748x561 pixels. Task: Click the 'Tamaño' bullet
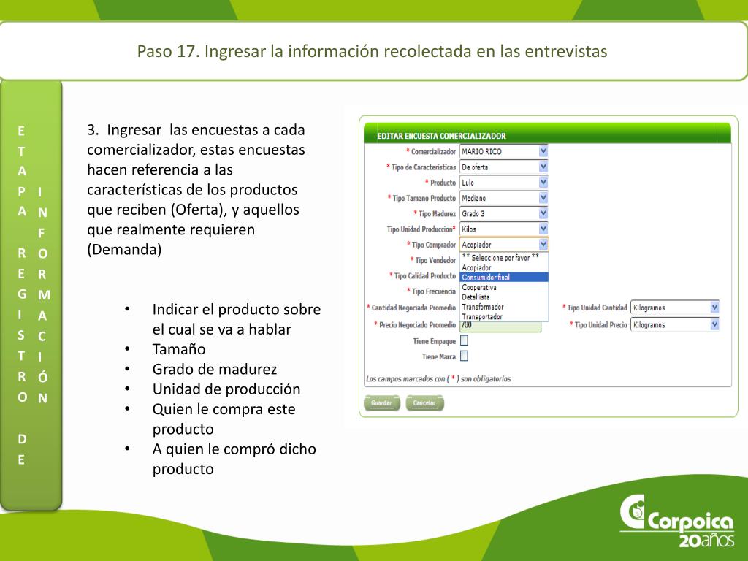(179, 349)
